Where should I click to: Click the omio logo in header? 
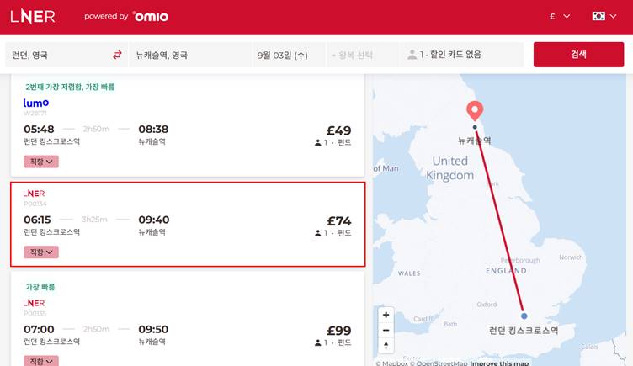150,17
